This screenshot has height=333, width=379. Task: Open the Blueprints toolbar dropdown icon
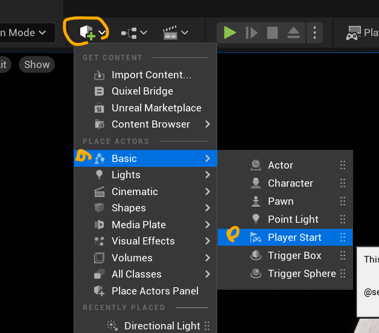[x=129, y=33]
